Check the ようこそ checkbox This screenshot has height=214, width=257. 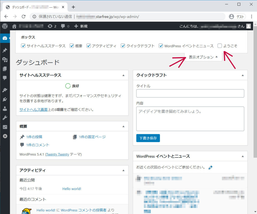(x=220, y=46)
